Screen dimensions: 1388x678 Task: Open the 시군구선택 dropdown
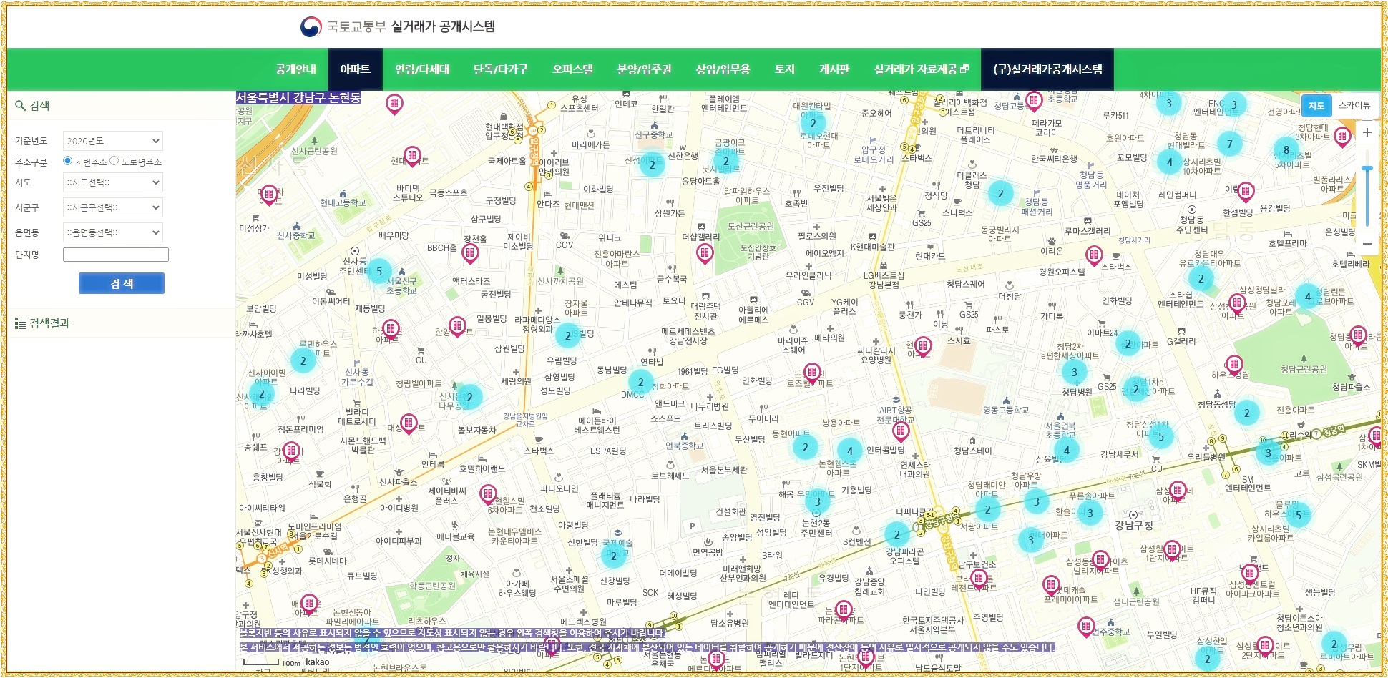click(x=113, y=207)
